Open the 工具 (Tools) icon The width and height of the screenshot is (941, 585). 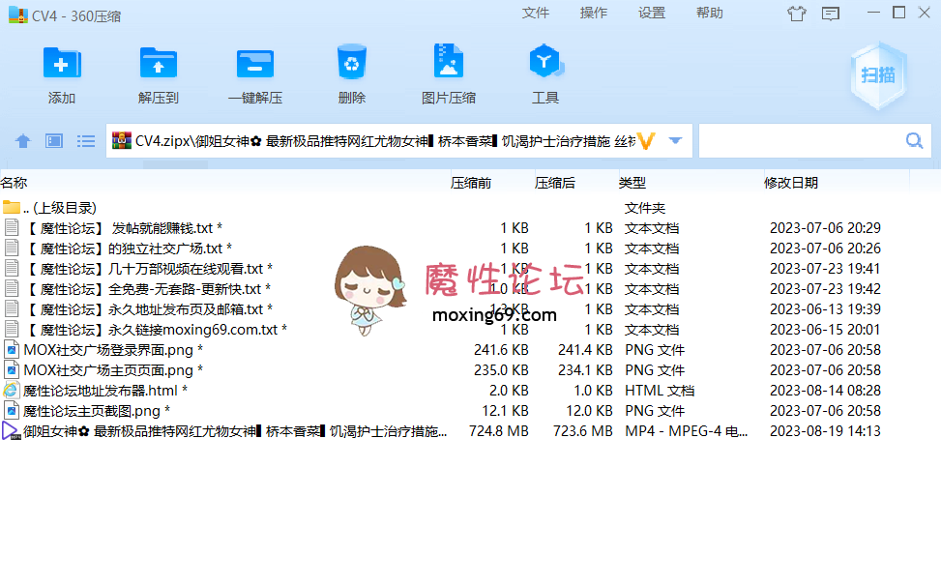pos(544,61)
